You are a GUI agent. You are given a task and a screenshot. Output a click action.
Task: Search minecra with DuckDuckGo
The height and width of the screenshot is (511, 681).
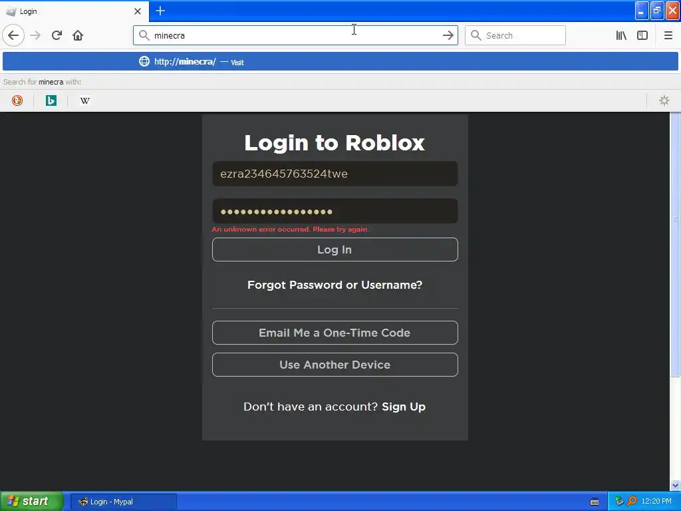[x=17, y=101]
